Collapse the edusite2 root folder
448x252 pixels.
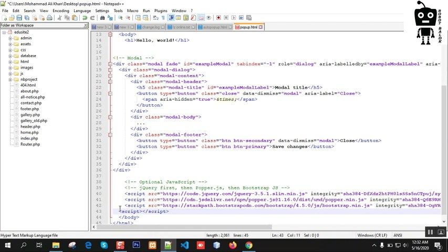click(x=4, y=33)
